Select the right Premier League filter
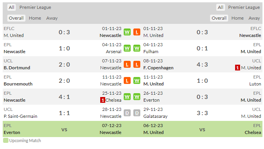 (244, 7)
